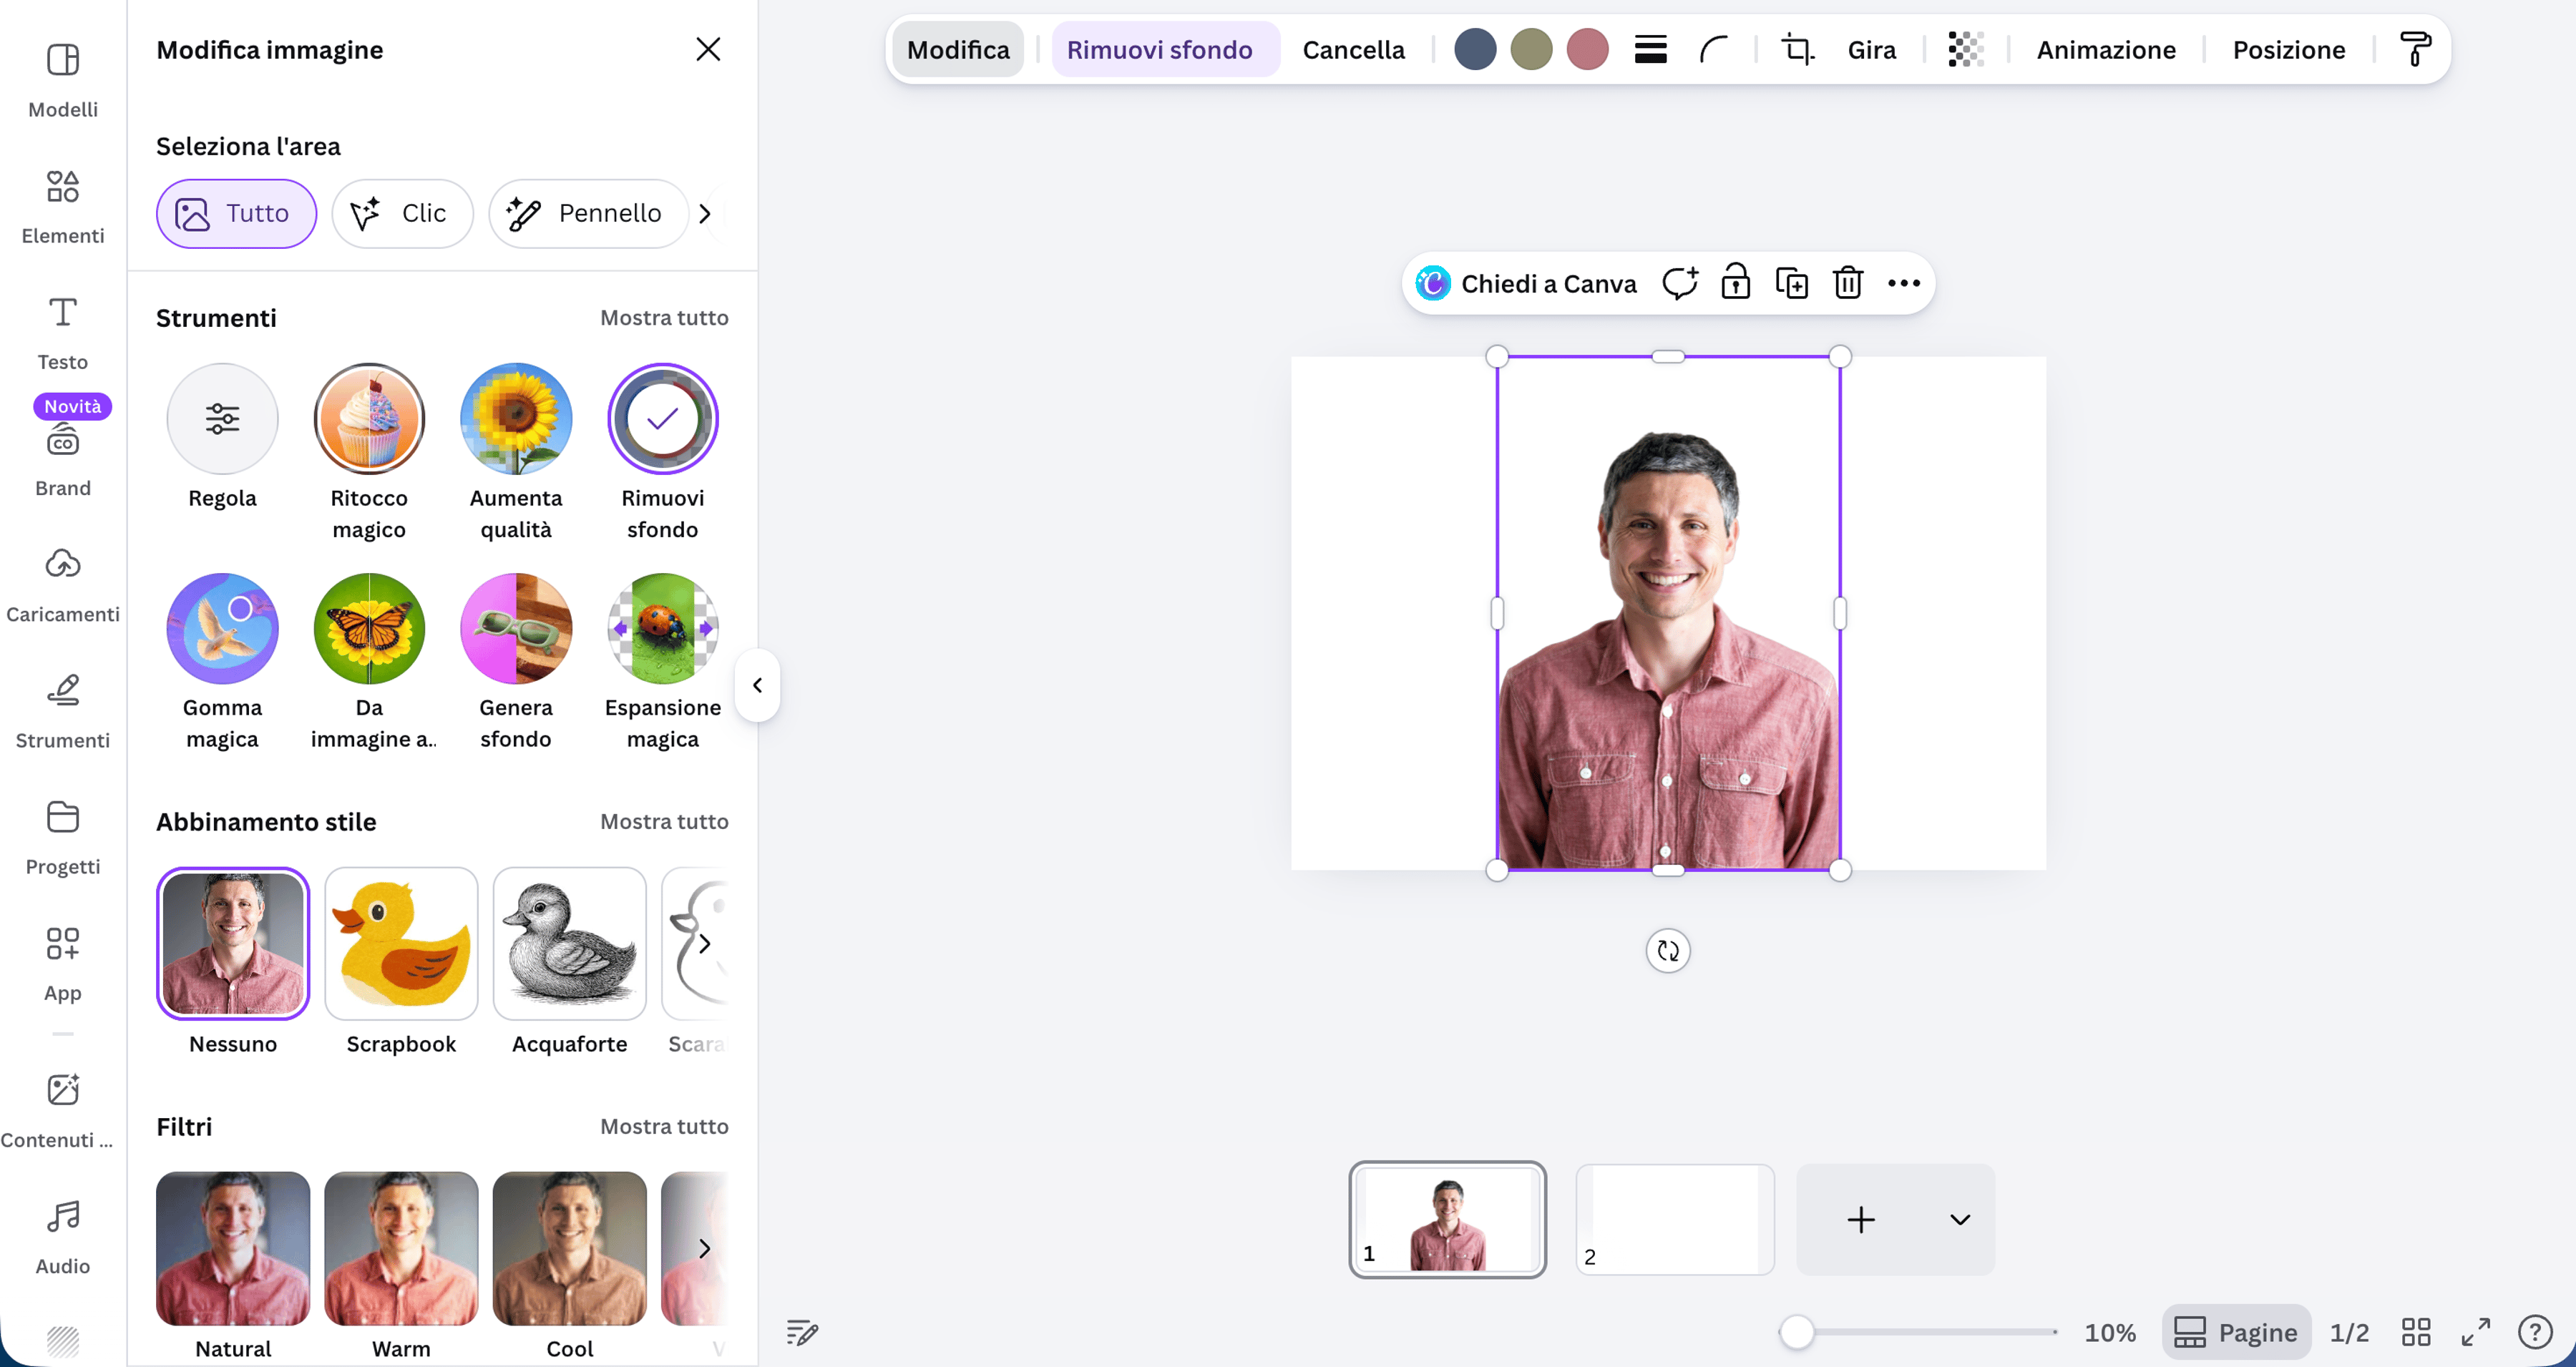
Task: Open the Modifica toolbar tab
Action: point(958,49)
